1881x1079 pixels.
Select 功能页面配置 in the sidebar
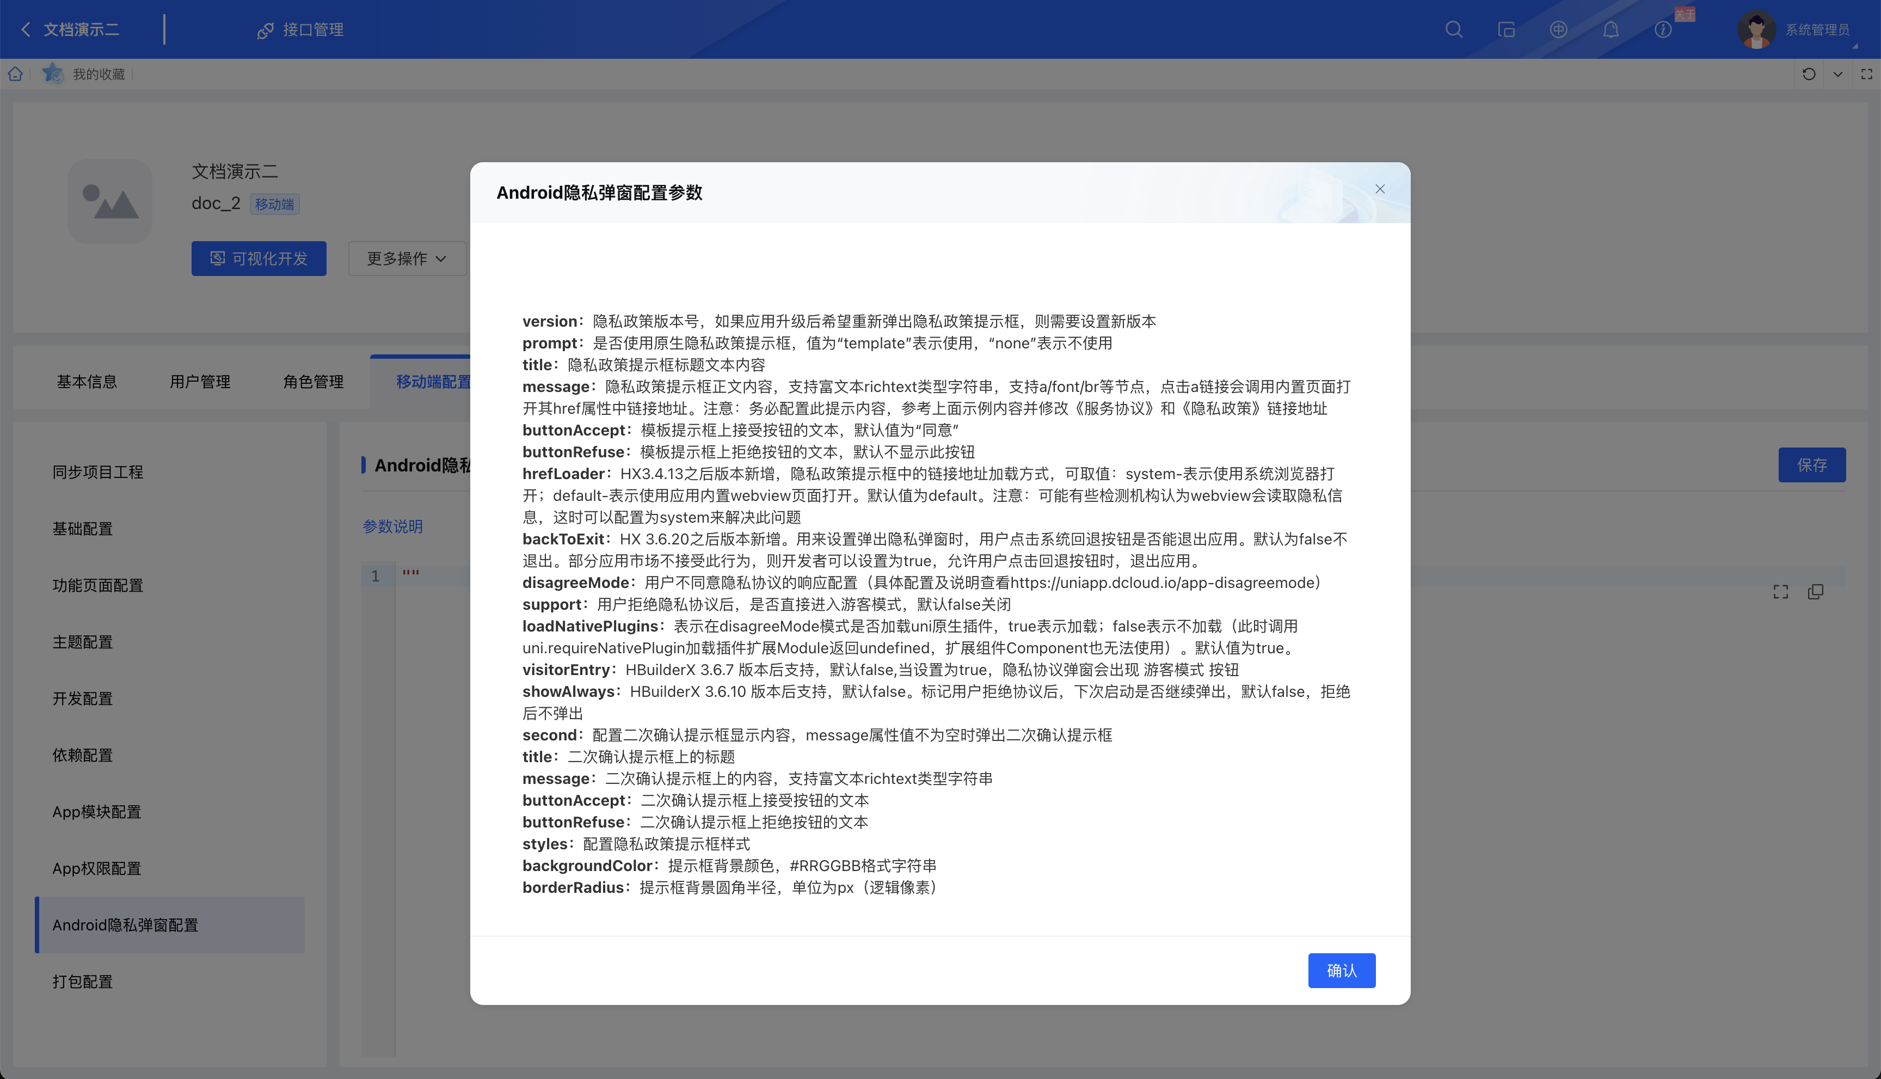170,585
